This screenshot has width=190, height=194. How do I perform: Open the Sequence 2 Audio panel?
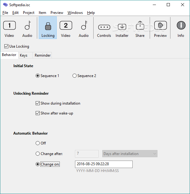click(84, 29)
